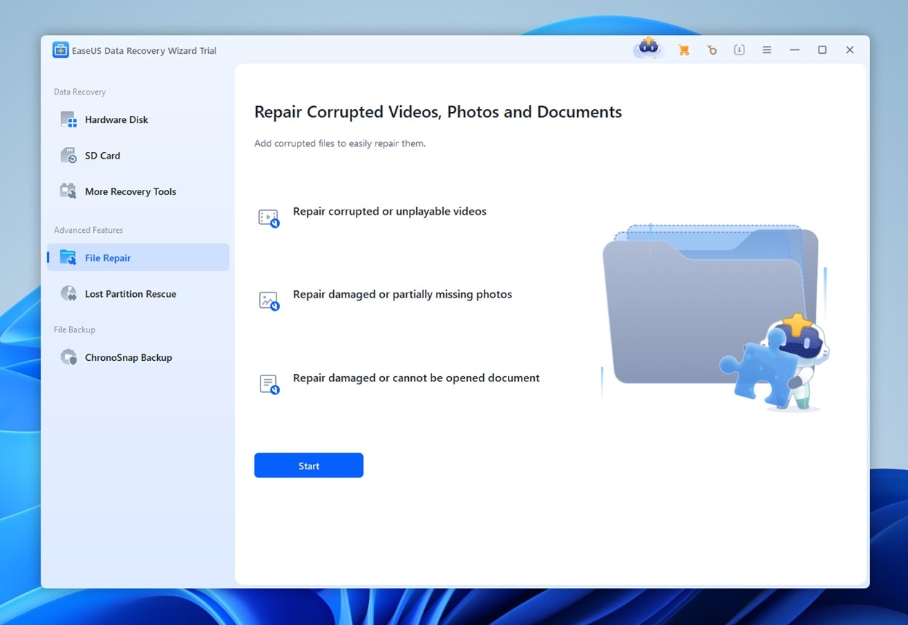This screenshot has width=908, height=625.
Task: Click the document repair icon
Action: coord(269,385)
